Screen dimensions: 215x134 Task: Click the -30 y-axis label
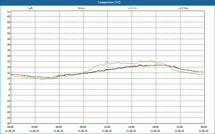coord(8,123)
